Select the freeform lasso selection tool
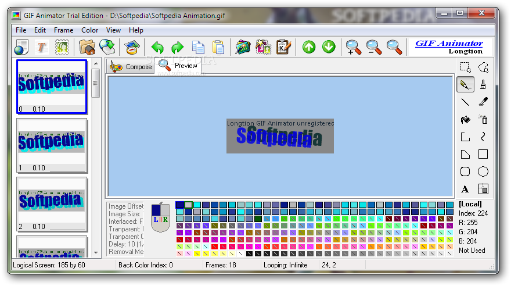 point(483,67)
